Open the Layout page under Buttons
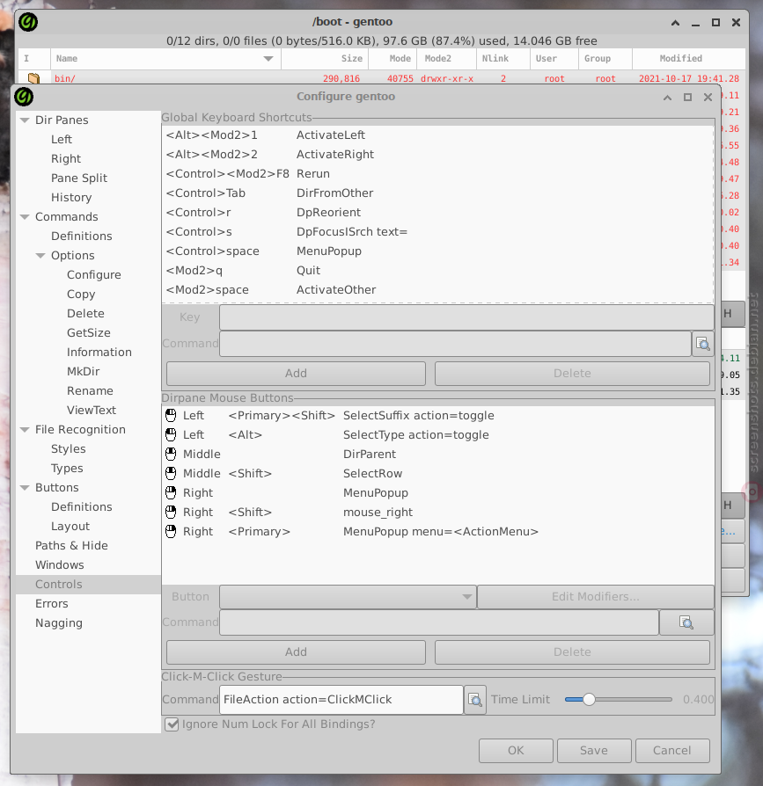Viewport: 763px width, 786px height. (70, 527)
